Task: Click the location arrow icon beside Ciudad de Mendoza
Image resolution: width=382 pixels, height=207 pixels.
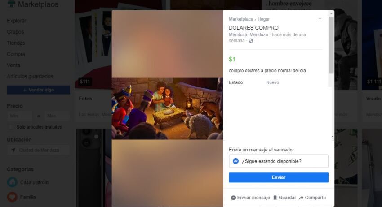Action: 13,150
